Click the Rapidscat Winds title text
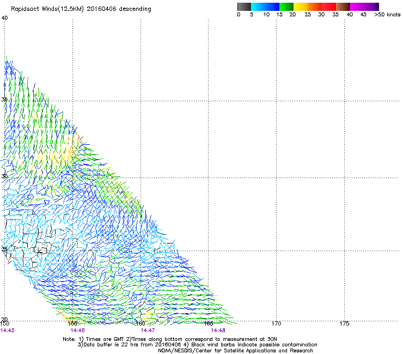The width and height of the screenshot is (403, 354). pos(81,9)
